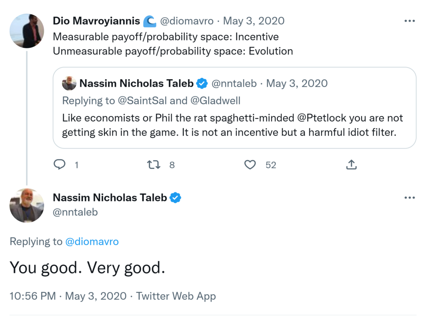Open Nassim Taleb's large profile avatar

pyautogui.click(x=27, y=205)
